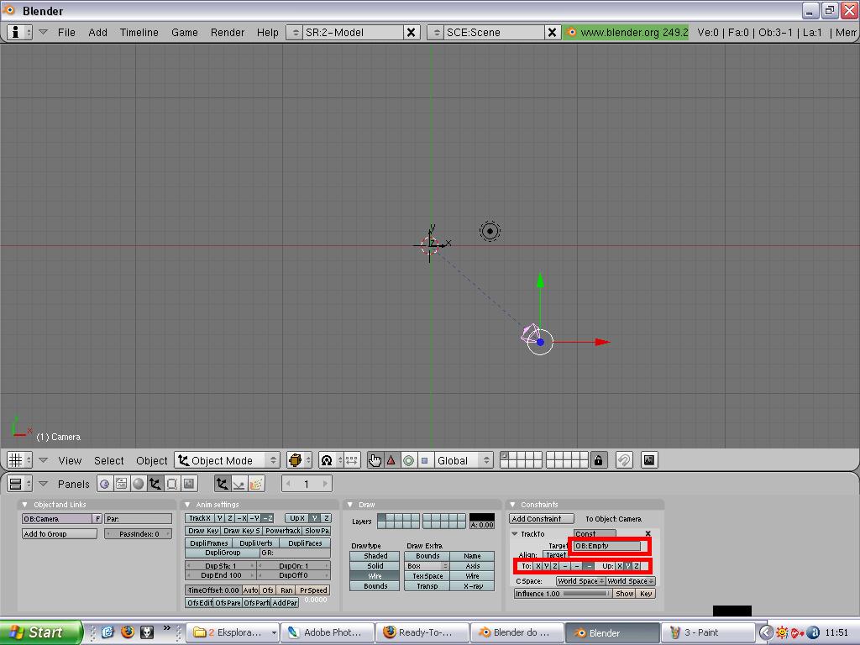Enable the scale manipulator square
The width and height of the screenshot is (860, 645).
point(424,460)
